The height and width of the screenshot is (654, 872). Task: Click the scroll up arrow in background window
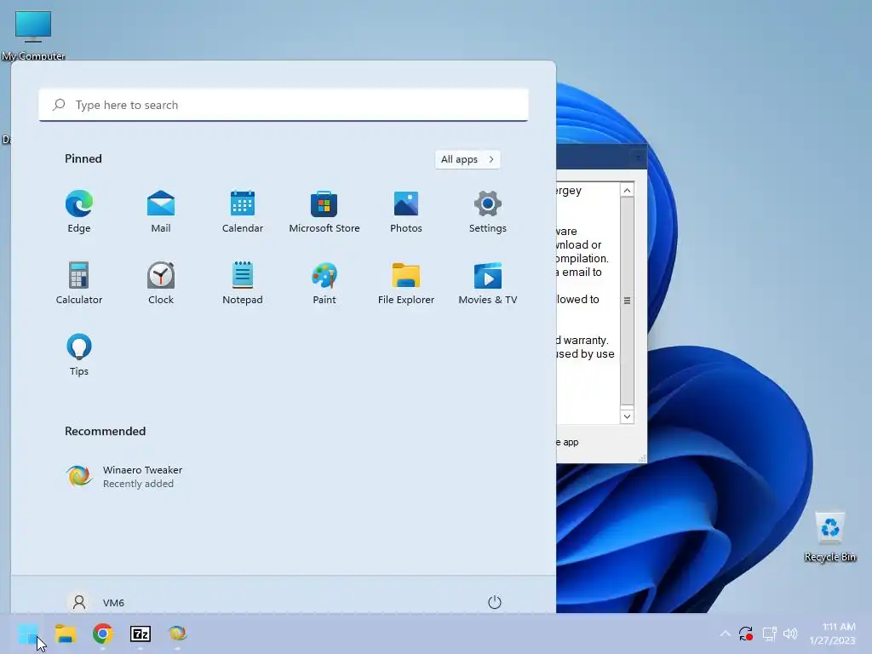628,190
